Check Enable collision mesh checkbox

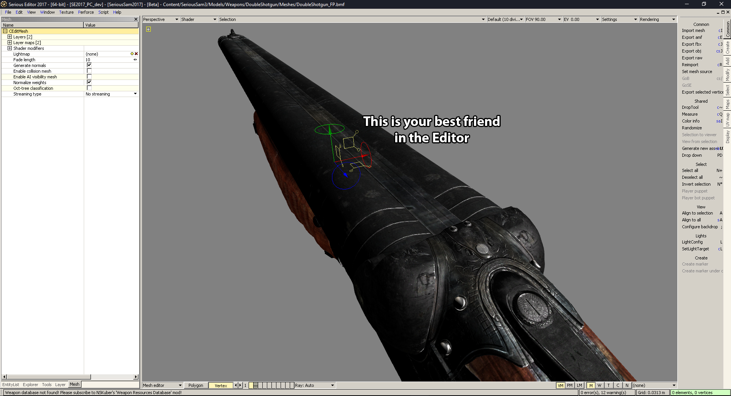pos(89,71)
